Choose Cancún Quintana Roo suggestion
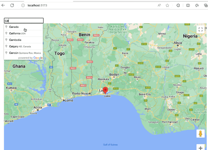The height and width of the screenshot is (150, 208). pyautogui.click(x=23, y=53)
